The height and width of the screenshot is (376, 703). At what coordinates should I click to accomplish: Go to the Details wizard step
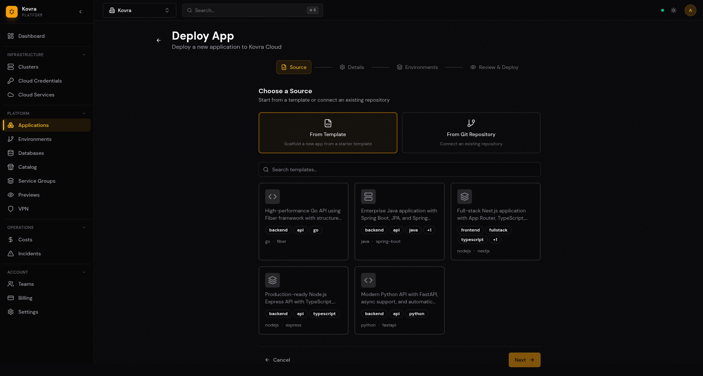[352, 67]
